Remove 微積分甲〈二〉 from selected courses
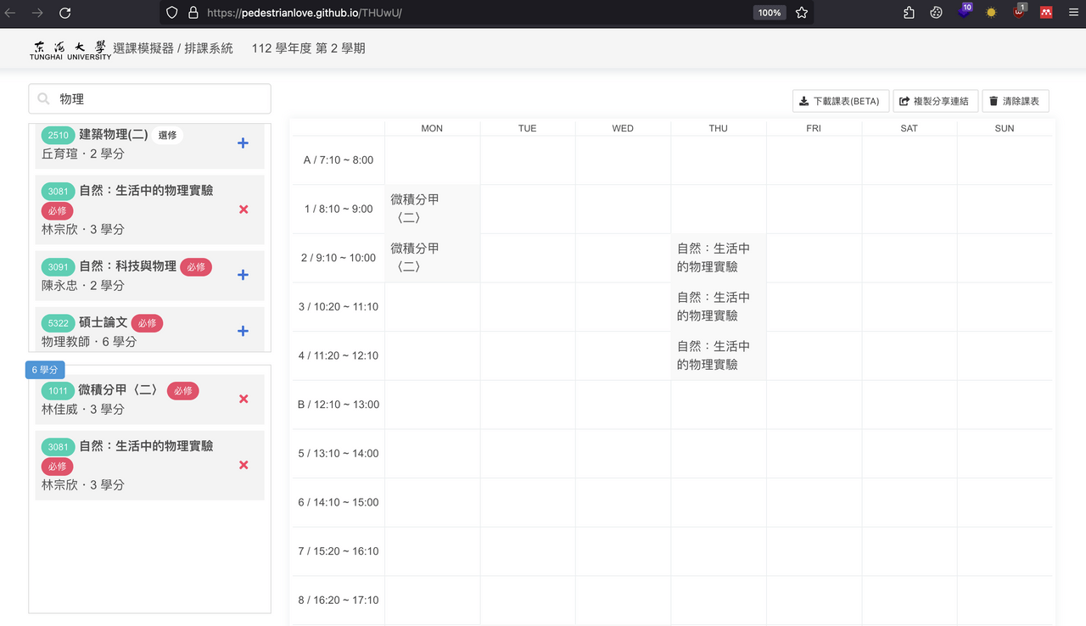 [244, 399]
